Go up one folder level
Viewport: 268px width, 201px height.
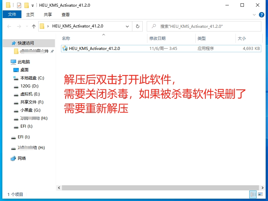click(x=34, y=26)
